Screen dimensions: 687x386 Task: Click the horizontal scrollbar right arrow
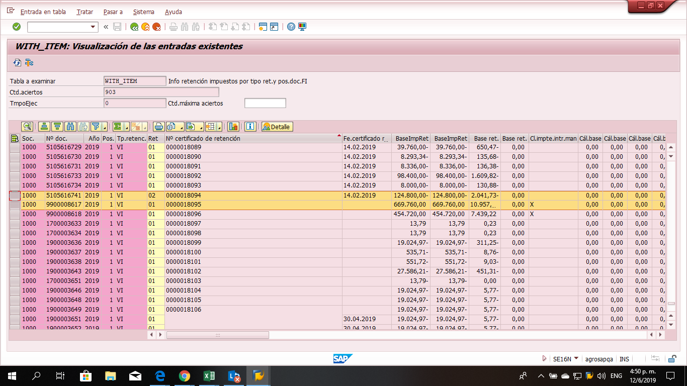[x=660, y=335]
